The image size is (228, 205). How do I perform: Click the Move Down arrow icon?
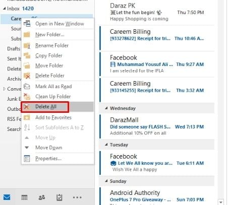pos(27,148)
